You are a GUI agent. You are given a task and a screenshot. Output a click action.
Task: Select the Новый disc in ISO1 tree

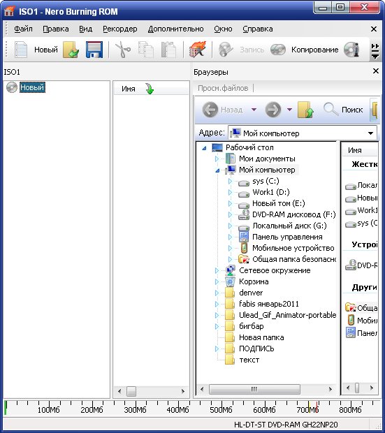point(32,87)
